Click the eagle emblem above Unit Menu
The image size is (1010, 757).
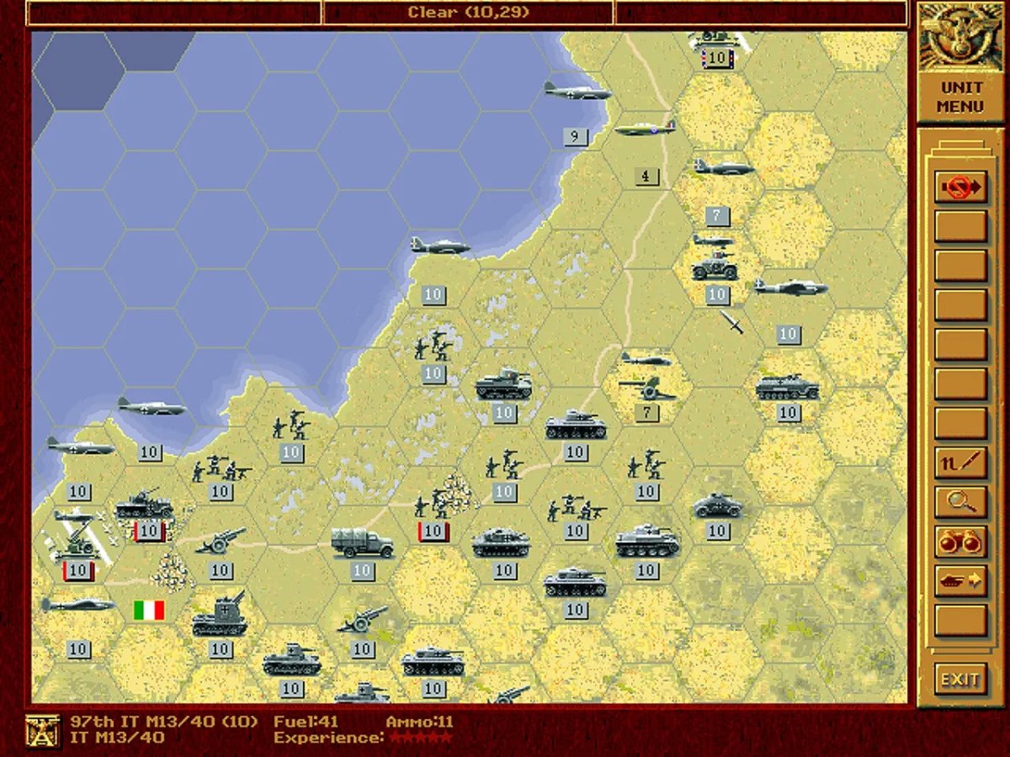(960, 40)
